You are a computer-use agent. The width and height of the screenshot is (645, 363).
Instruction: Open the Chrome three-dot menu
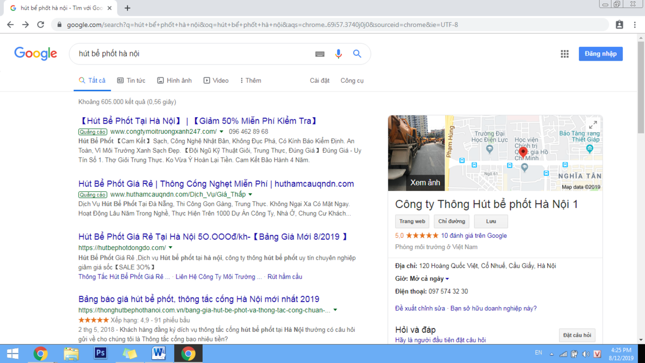(x=634, y=25)
